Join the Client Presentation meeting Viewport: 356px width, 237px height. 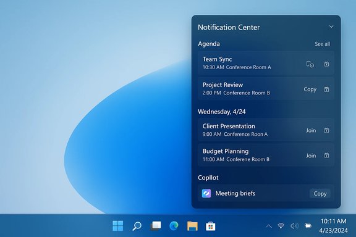pos(311,130)
